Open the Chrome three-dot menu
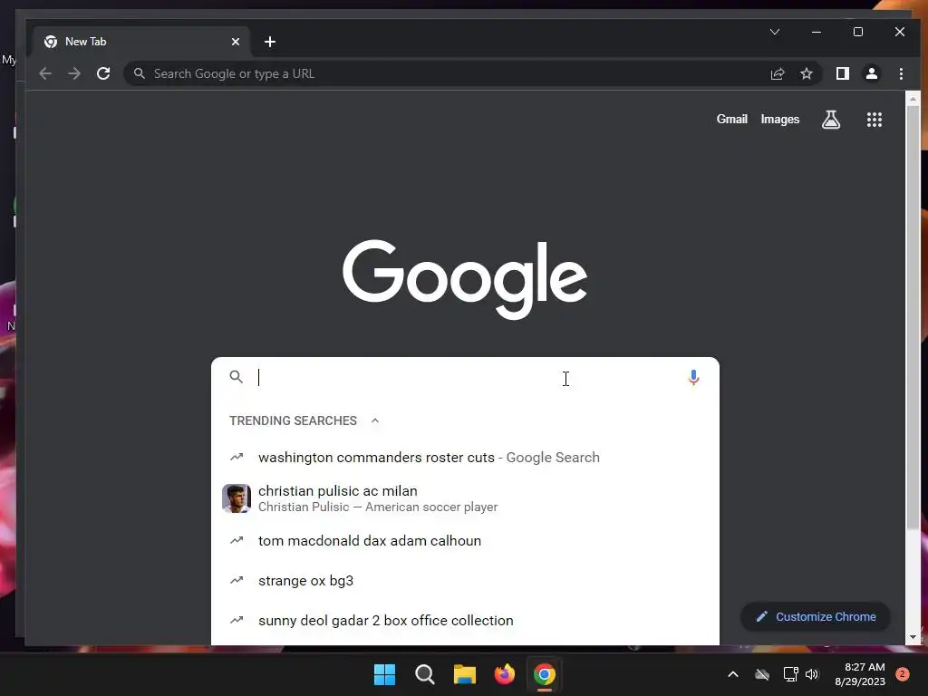This screenshot has width=928, height=696. (901, 73)
